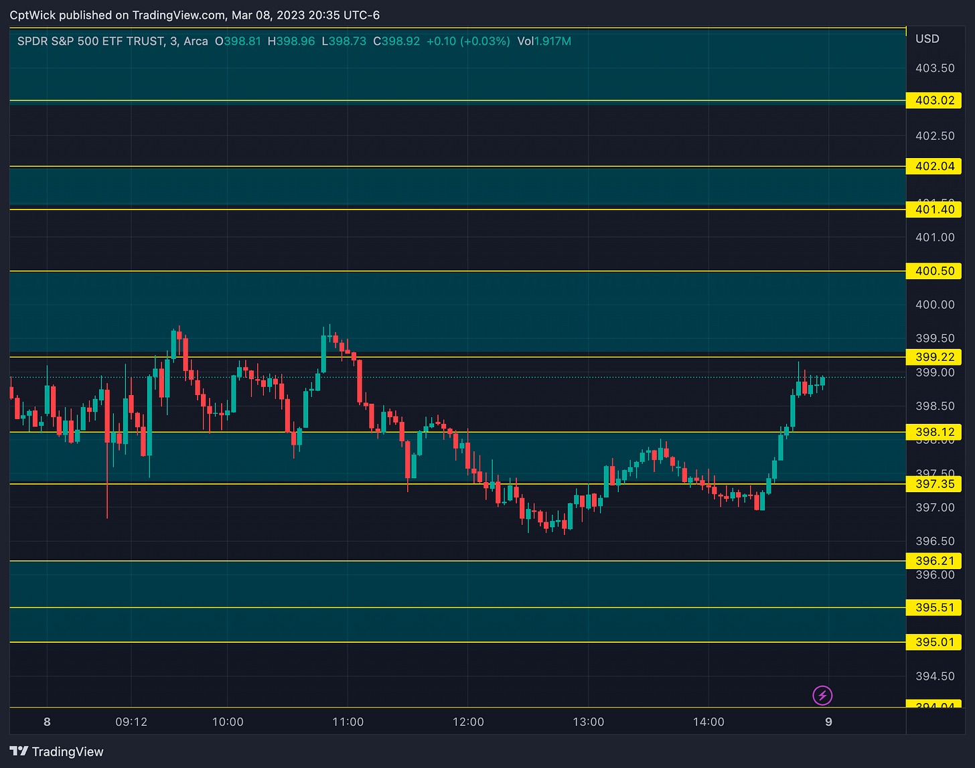Click the Arca exchange label
The image size is (975, 768).
coord(196,42)
